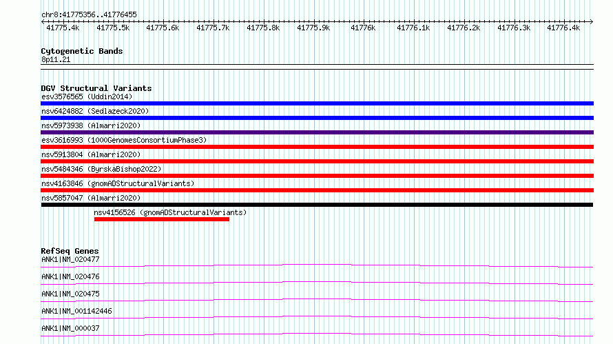This screenshot has height=344, width=613.
Task: Click the red bar under esv3616993
Action: (x=317, y=147)
